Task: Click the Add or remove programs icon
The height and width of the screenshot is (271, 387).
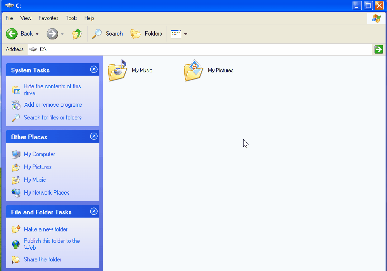Action: (16, 105)
